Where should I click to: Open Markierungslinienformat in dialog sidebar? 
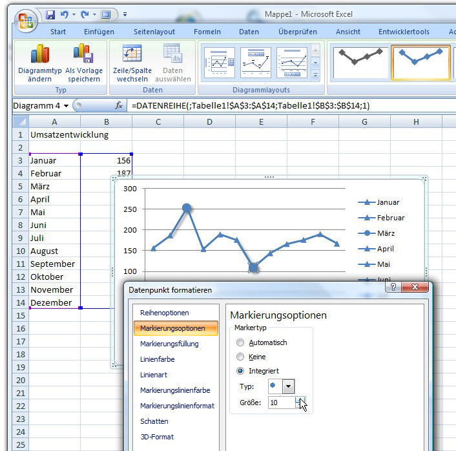coord(176,406)
